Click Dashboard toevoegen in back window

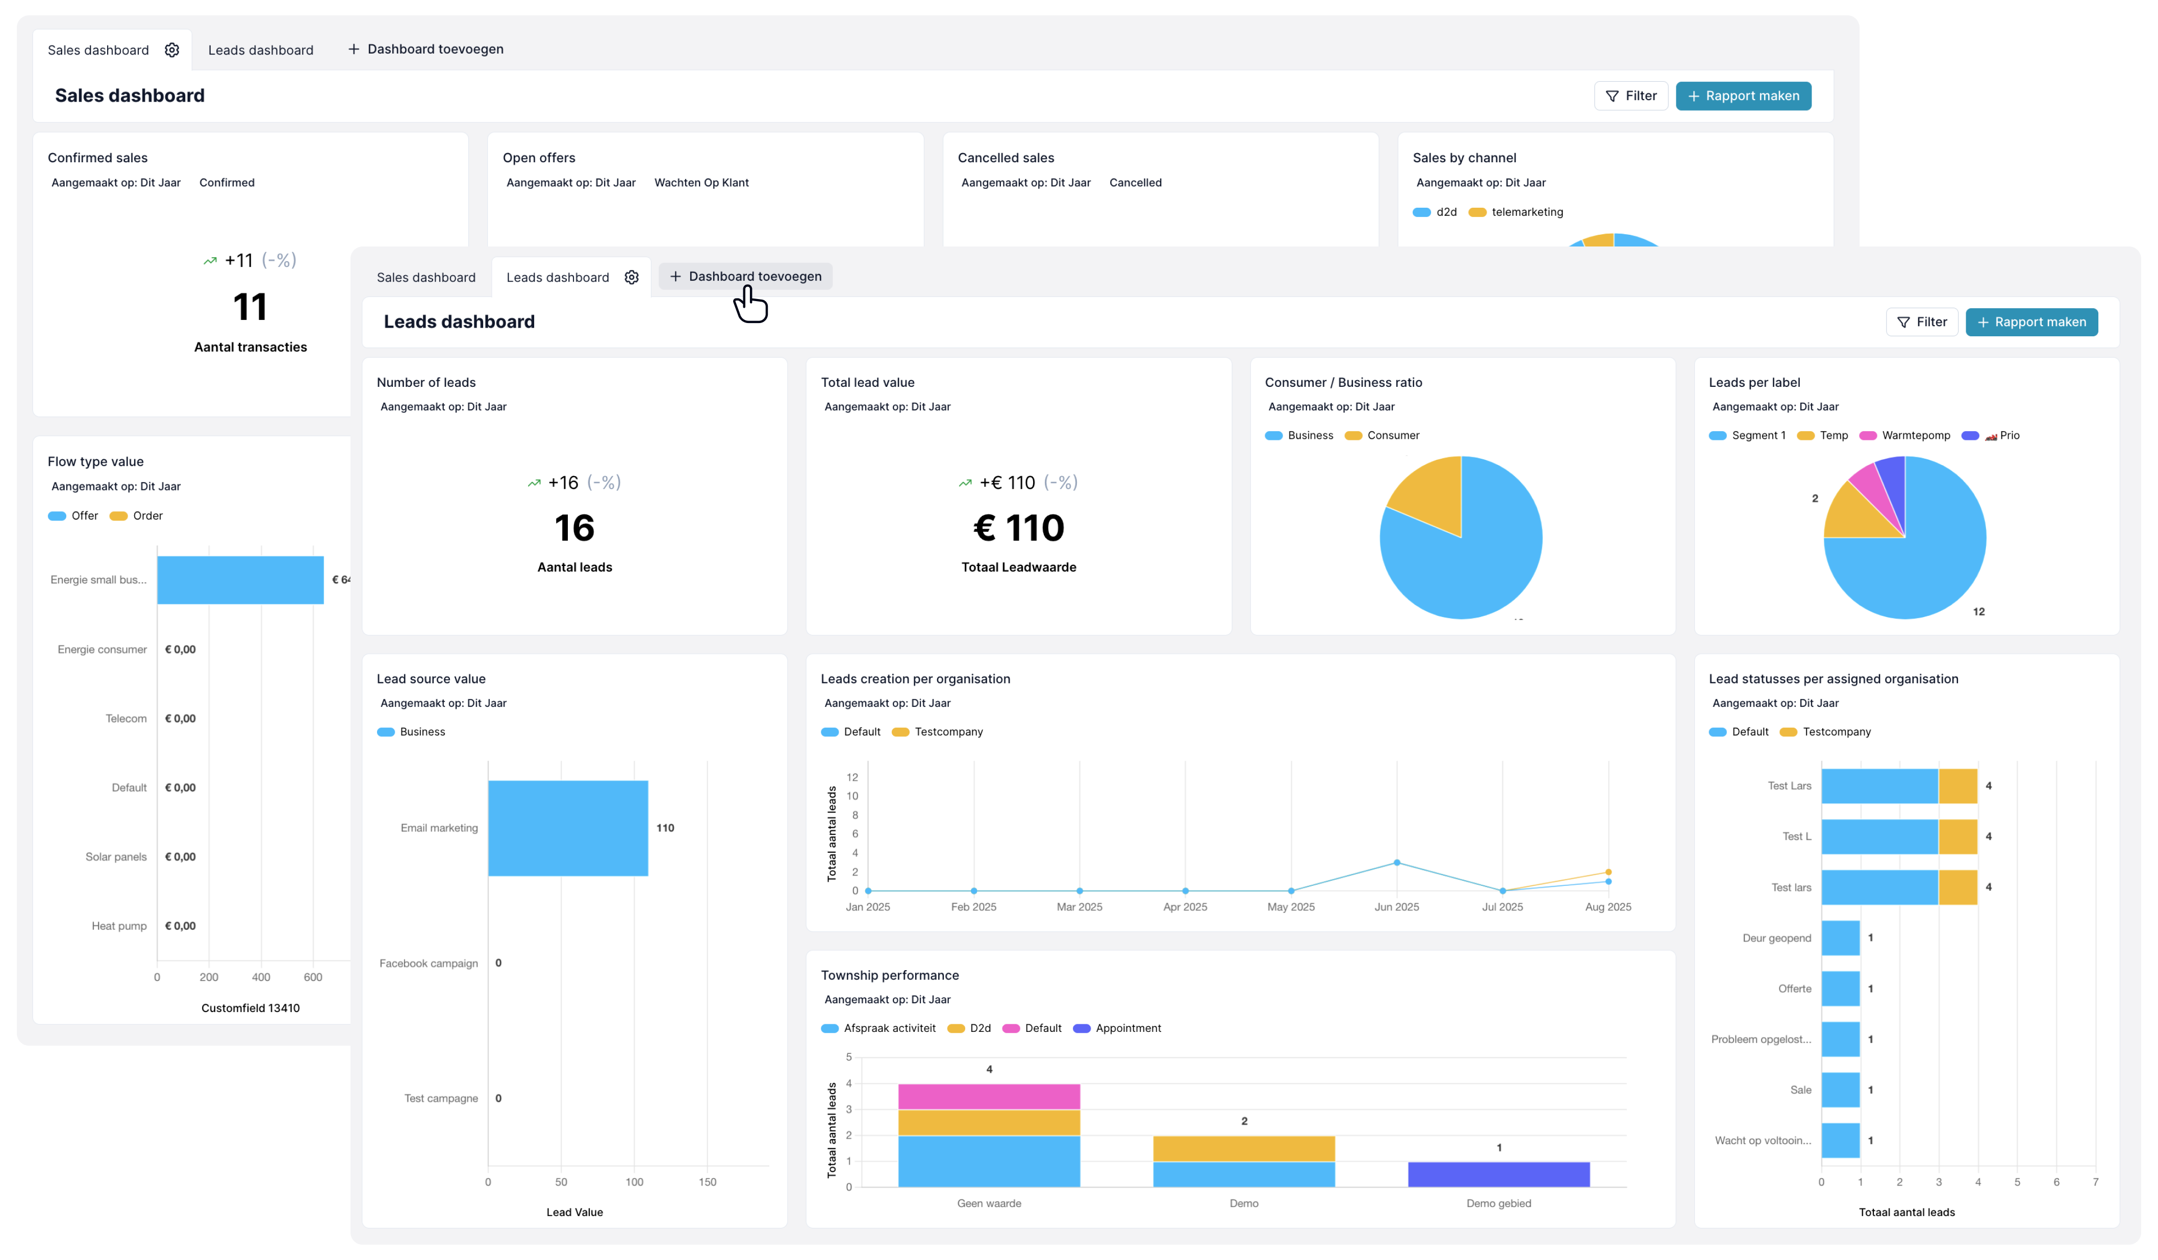pyautogui.click(x=425, y=49)
